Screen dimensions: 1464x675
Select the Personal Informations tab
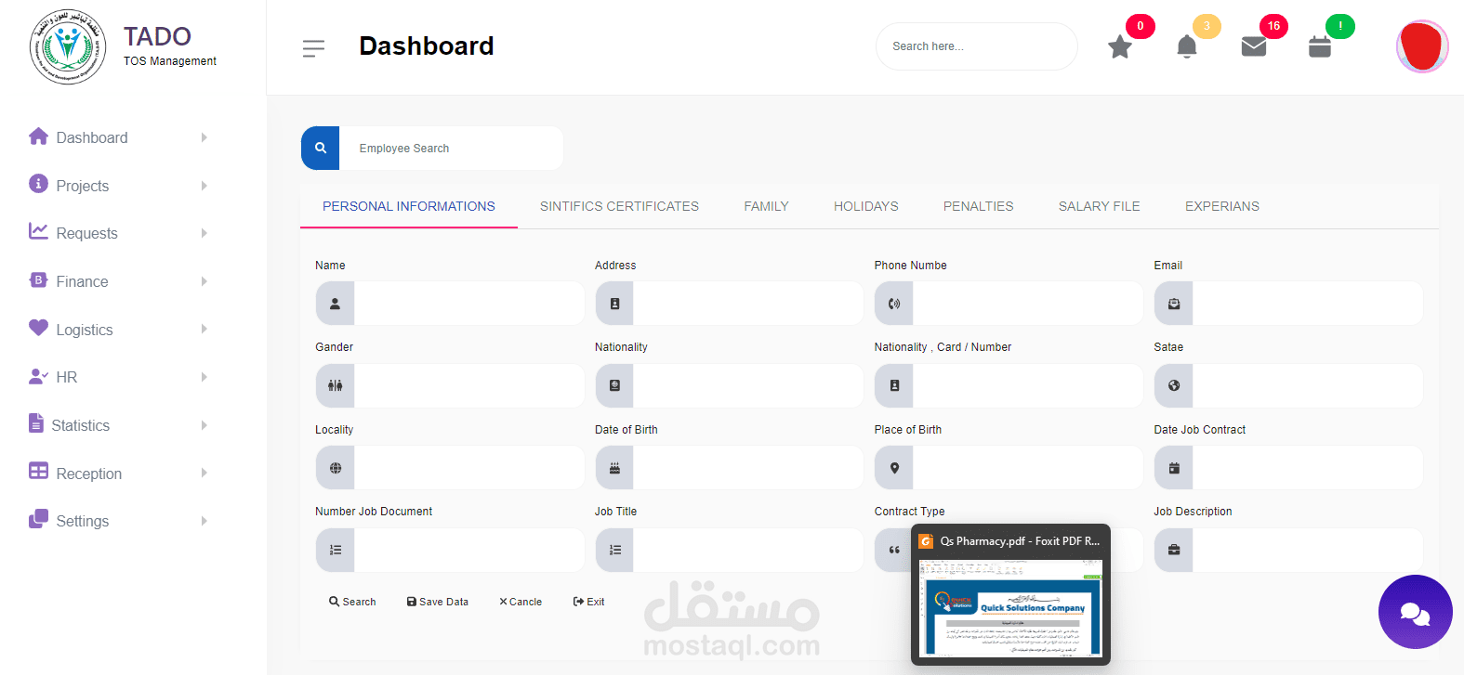tap(409, 206)
